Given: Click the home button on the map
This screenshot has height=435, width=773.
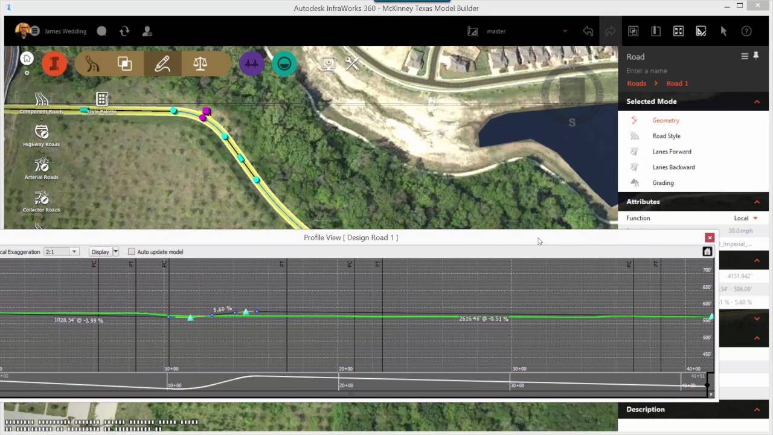Looking at the screenshot, I should click(x=27, y=59).
